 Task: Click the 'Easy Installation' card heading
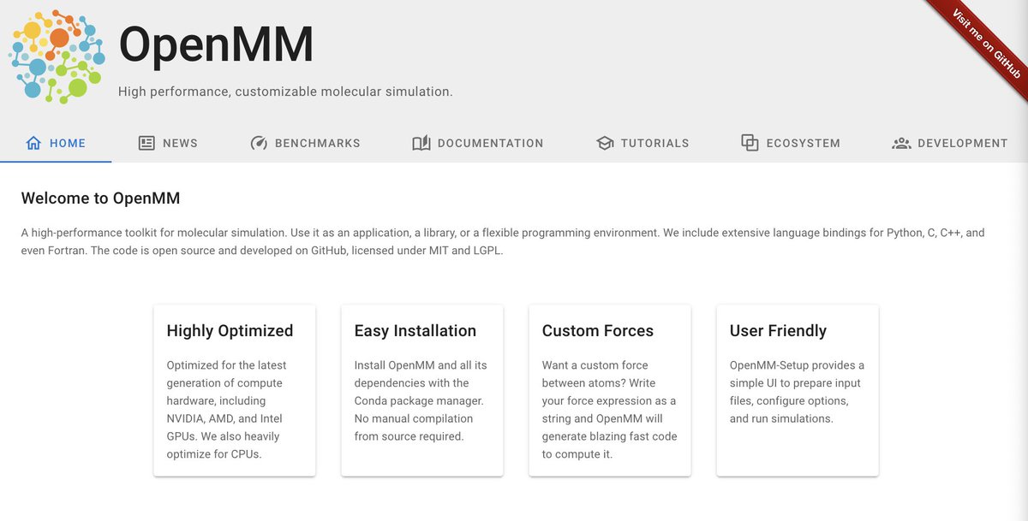pos(415,331)
